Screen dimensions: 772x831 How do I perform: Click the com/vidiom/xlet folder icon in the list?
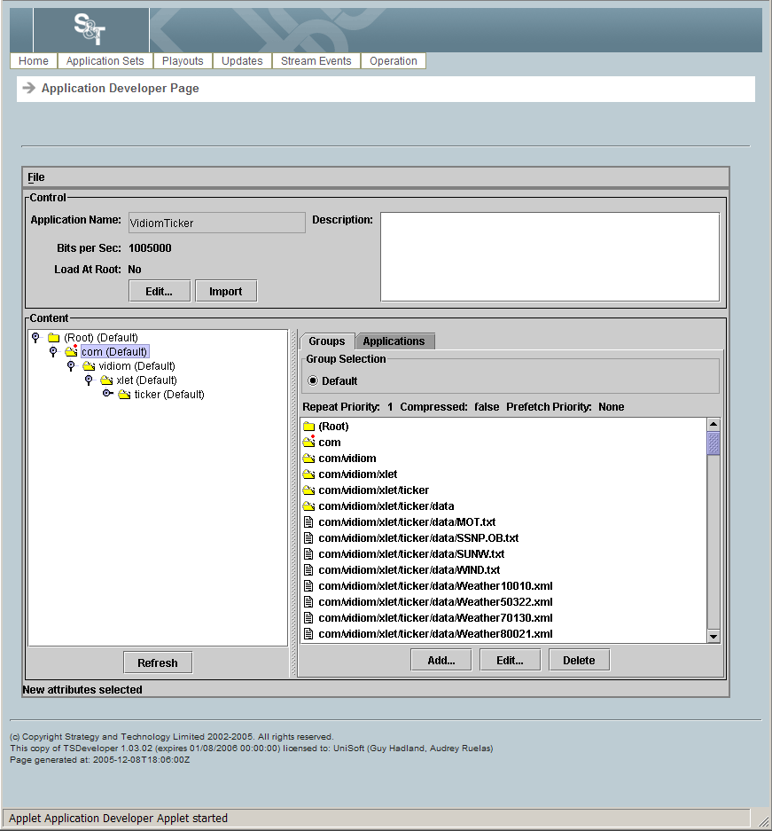(309, 474)
